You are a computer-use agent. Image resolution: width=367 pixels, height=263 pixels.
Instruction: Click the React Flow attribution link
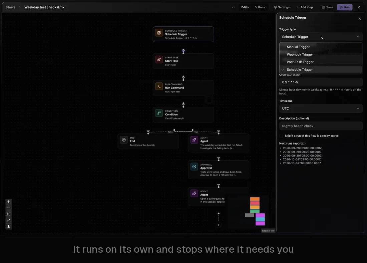(x=268, y=231)
